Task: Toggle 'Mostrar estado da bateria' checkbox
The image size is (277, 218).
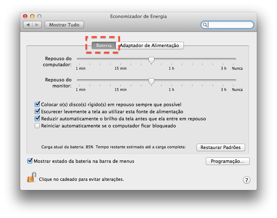Action: point(30,161)
